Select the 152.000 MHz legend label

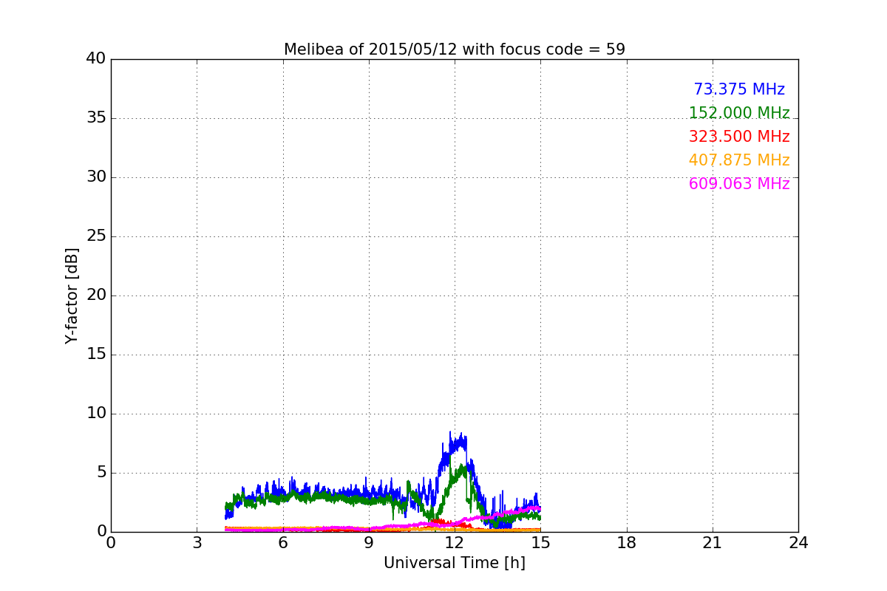point(739,113)
